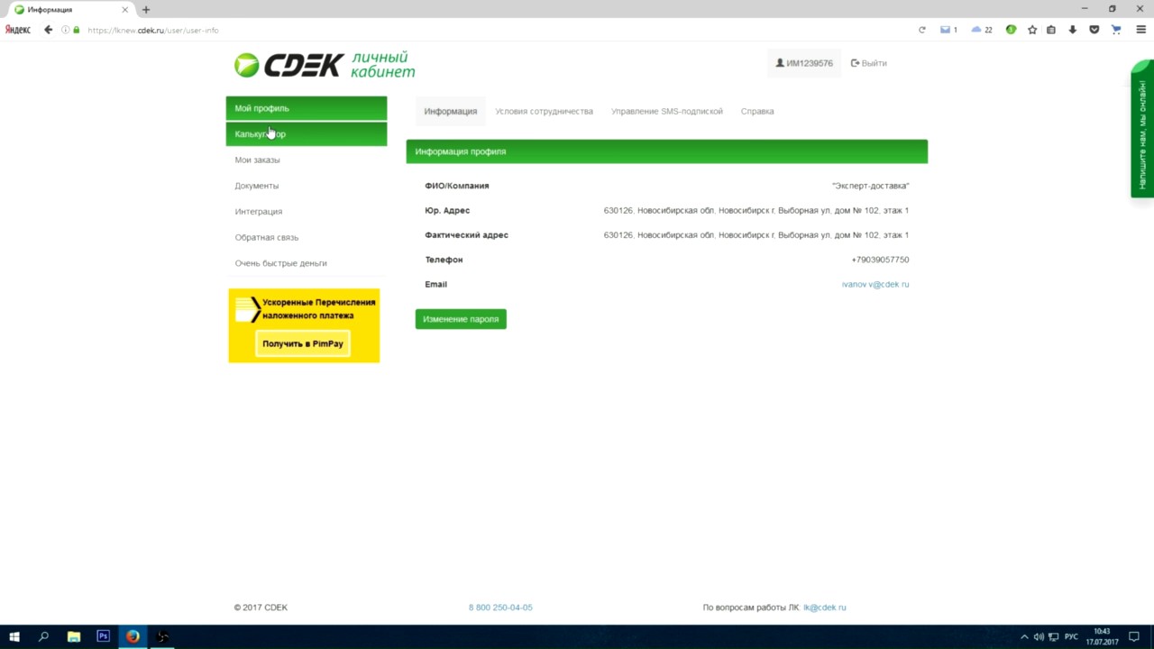Click the CDEK личный кабинет logo
Screen dimensions: 1154x649
click(325, 65)
